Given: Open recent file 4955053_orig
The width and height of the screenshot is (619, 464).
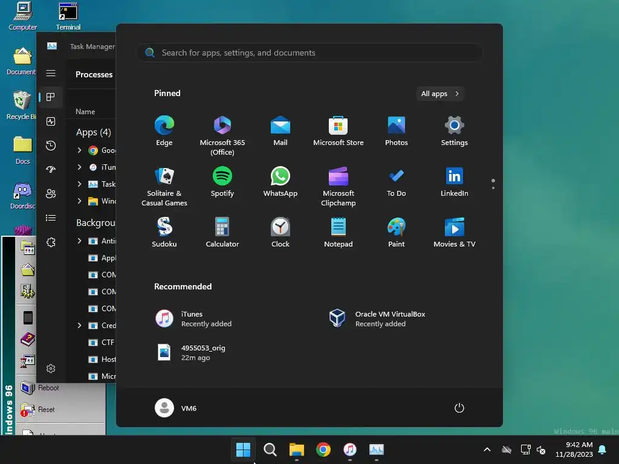Looking at the screenshot, I should [190, 353].
